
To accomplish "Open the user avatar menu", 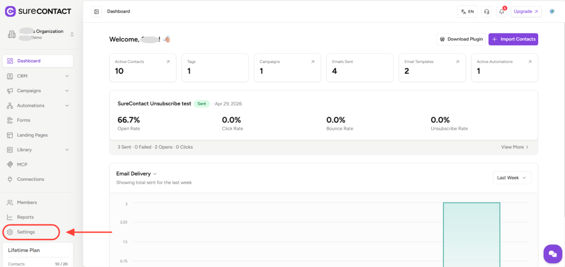I will tap(552, 12).
